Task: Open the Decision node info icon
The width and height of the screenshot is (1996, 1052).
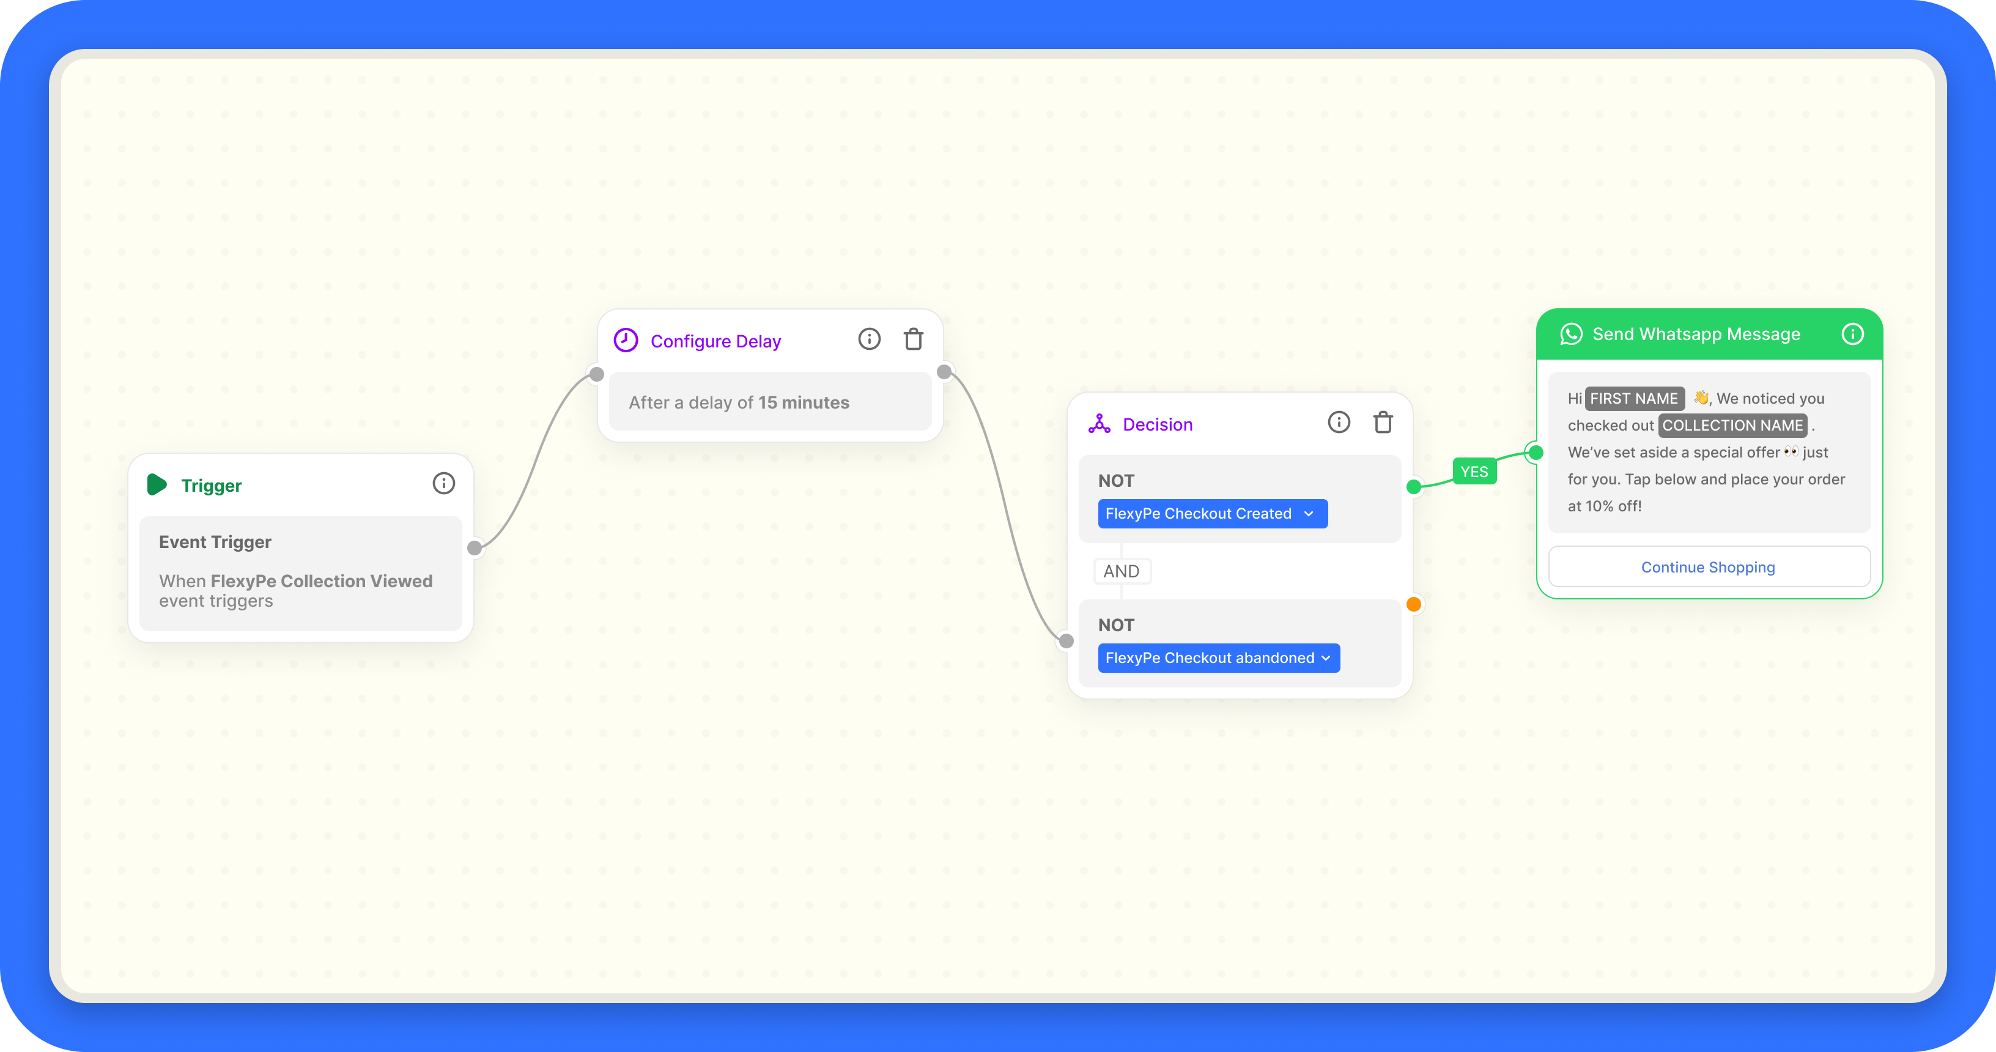Action: click(1338, 423)
